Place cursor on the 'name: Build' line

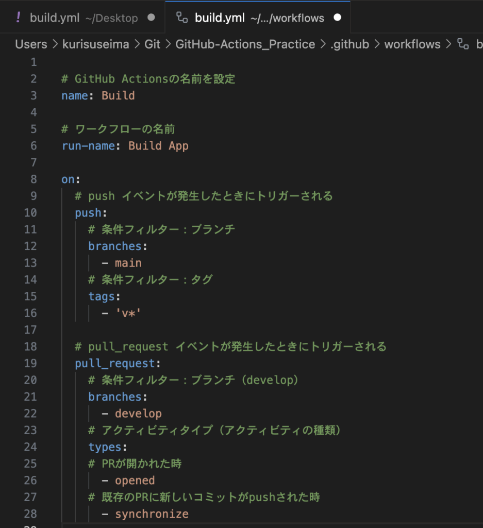98,95
